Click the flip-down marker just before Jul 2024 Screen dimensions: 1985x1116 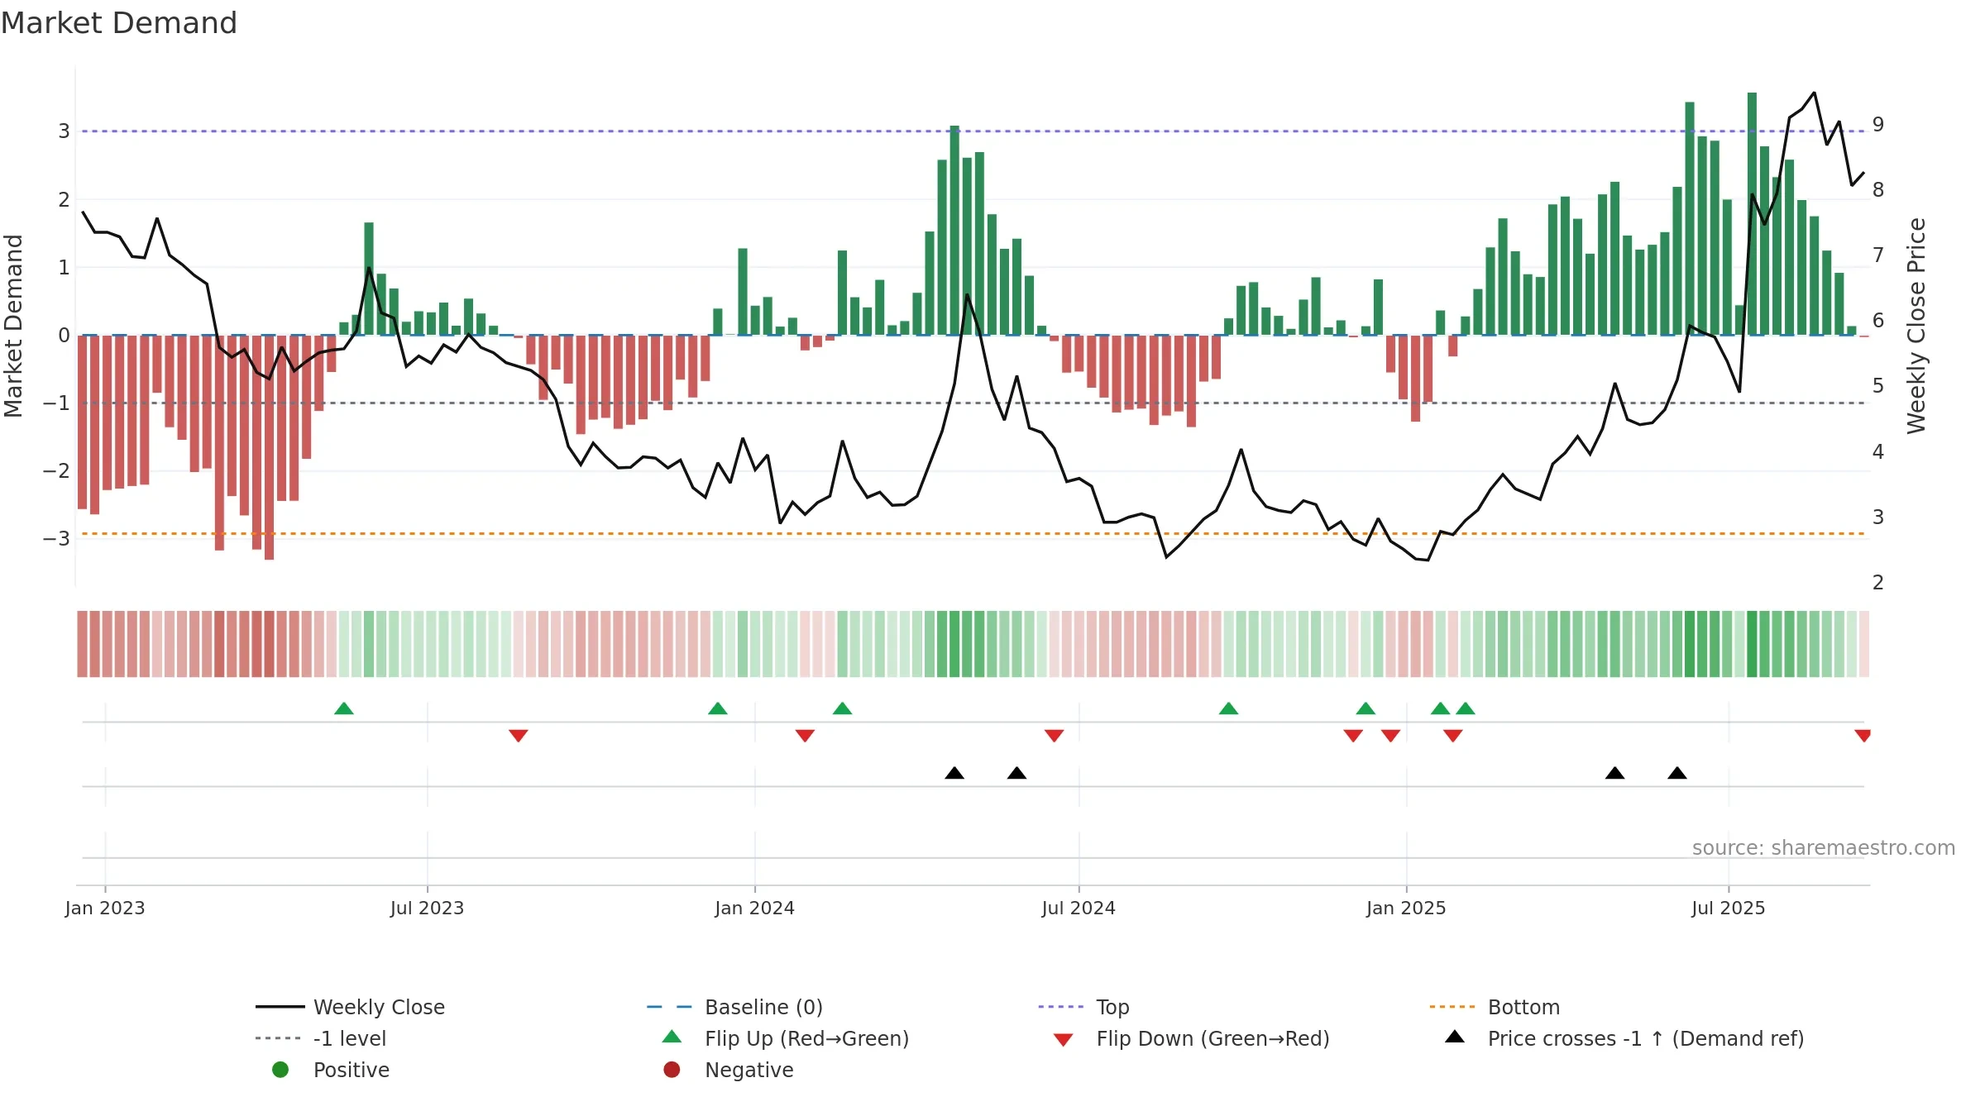(1054, 736)
